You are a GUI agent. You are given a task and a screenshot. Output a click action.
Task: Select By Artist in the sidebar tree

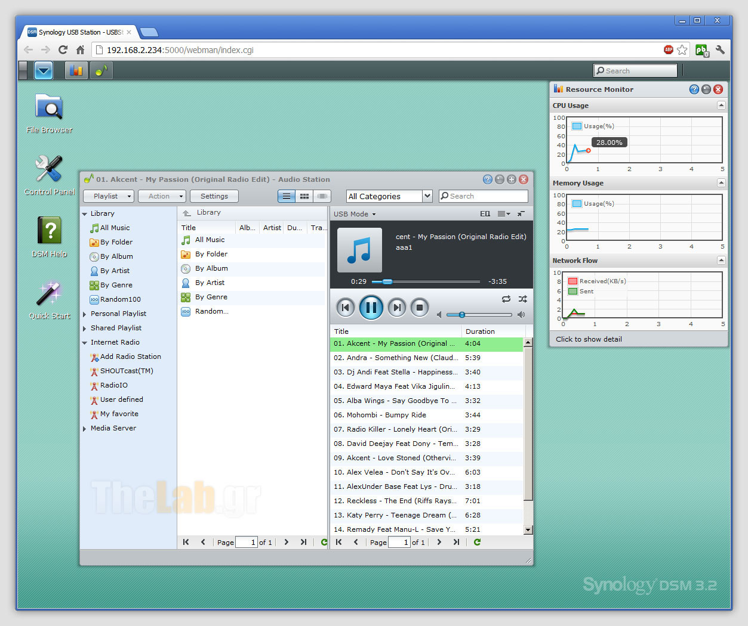pos(110,271)
